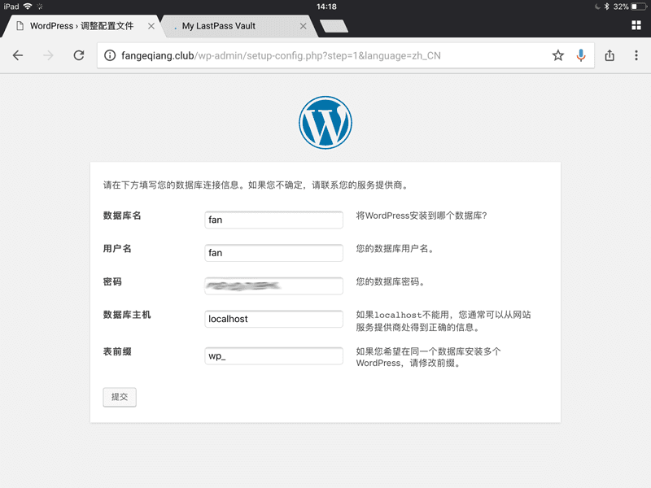This screenshot has height=488, width=651.
Task: Close the My LastPass Vault tab
Action: pyautogui.click(x=304, y=26)
